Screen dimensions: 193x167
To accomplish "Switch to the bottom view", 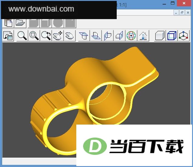I will [x=96, y=36].
